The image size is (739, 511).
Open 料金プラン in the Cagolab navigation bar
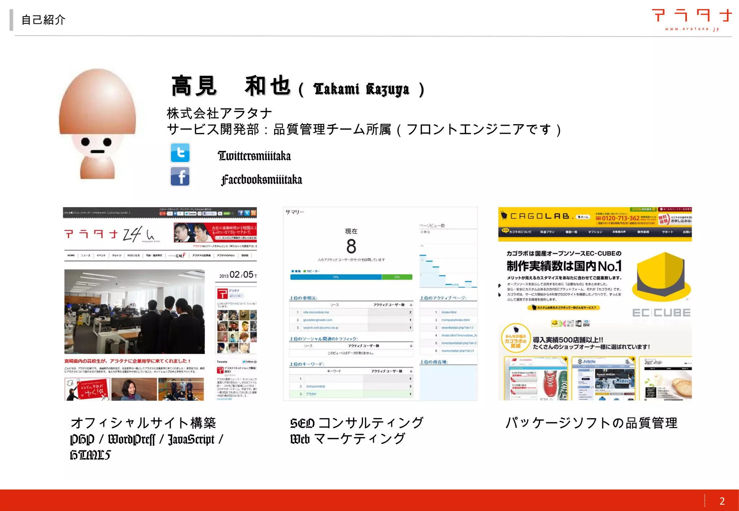[x=547, y=232]
